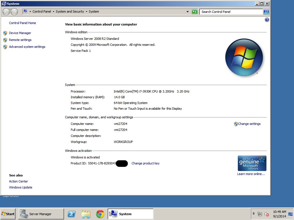Click the Search Control Panel field
This screenshot has width=294, height=220.
click(231, 12)
